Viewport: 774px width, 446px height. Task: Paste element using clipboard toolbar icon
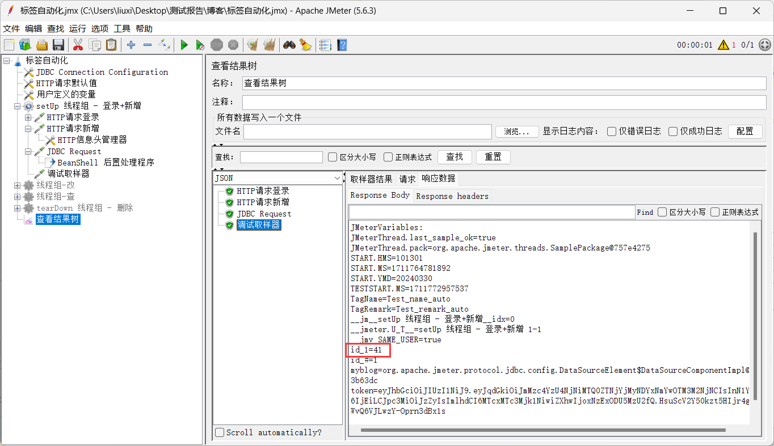(x=111, y=45)
